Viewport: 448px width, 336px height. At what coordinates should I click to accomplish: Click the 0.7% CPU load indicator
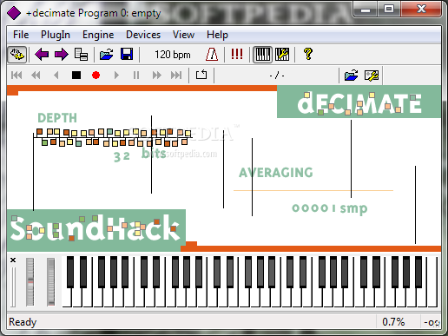(x=393, y=322)
